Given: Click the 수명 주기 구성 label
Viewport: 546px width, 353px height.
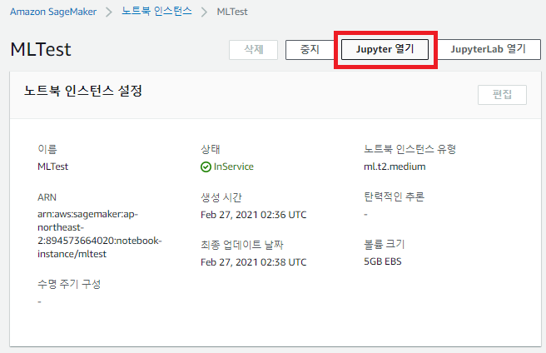Looking at the screenshot, I should click(x=69, y=284).
